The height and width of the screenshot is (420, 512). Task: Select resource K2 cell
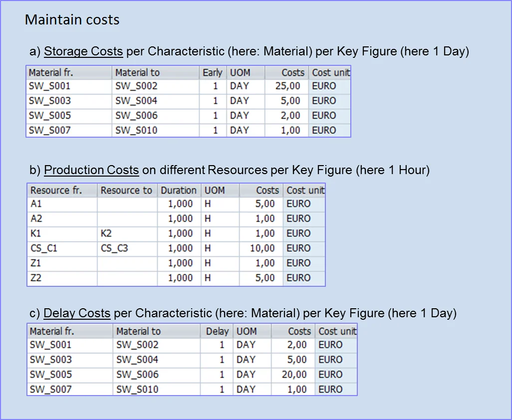pyautogui.click(x=127, y=233)
